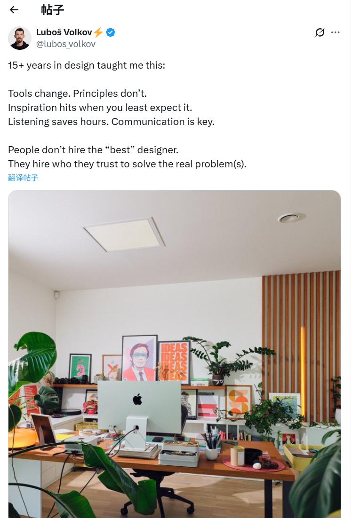Click the wooden slat wall in the photo
352x518 pixels.
tap(301, 329)
